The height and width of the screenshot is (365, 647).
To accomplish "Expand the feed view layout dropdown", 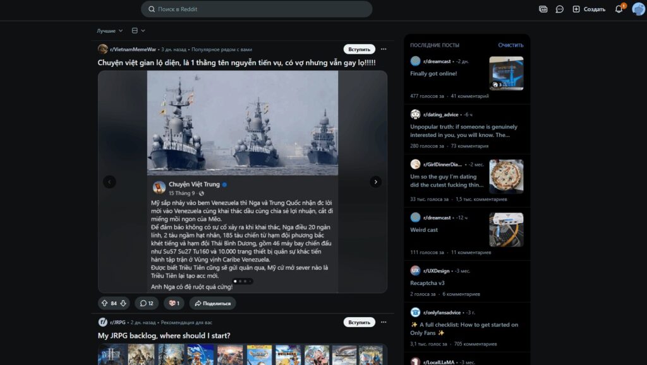I will (138, 31).
